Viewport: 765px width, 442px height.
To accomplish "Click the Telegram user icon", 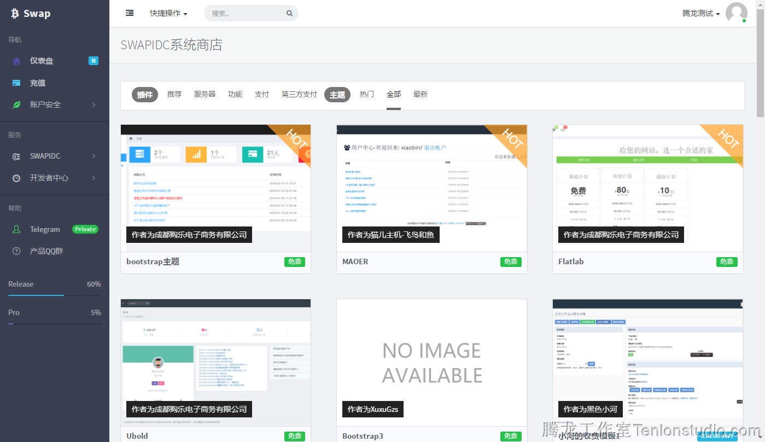I will (x=17, y=230).
